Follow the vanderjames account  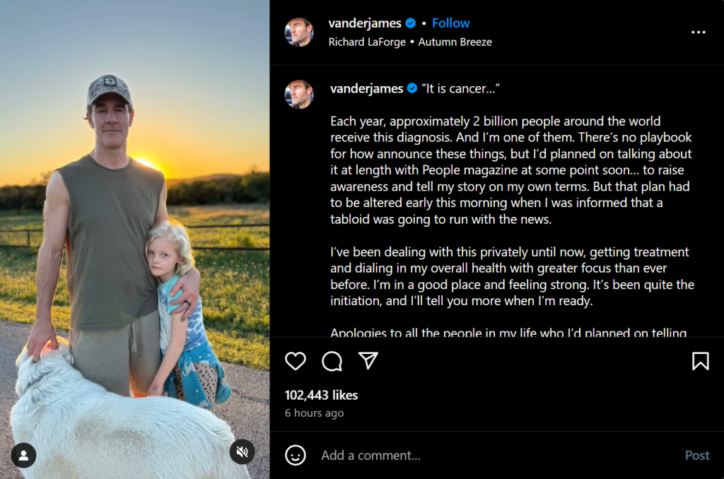point(450,23)
